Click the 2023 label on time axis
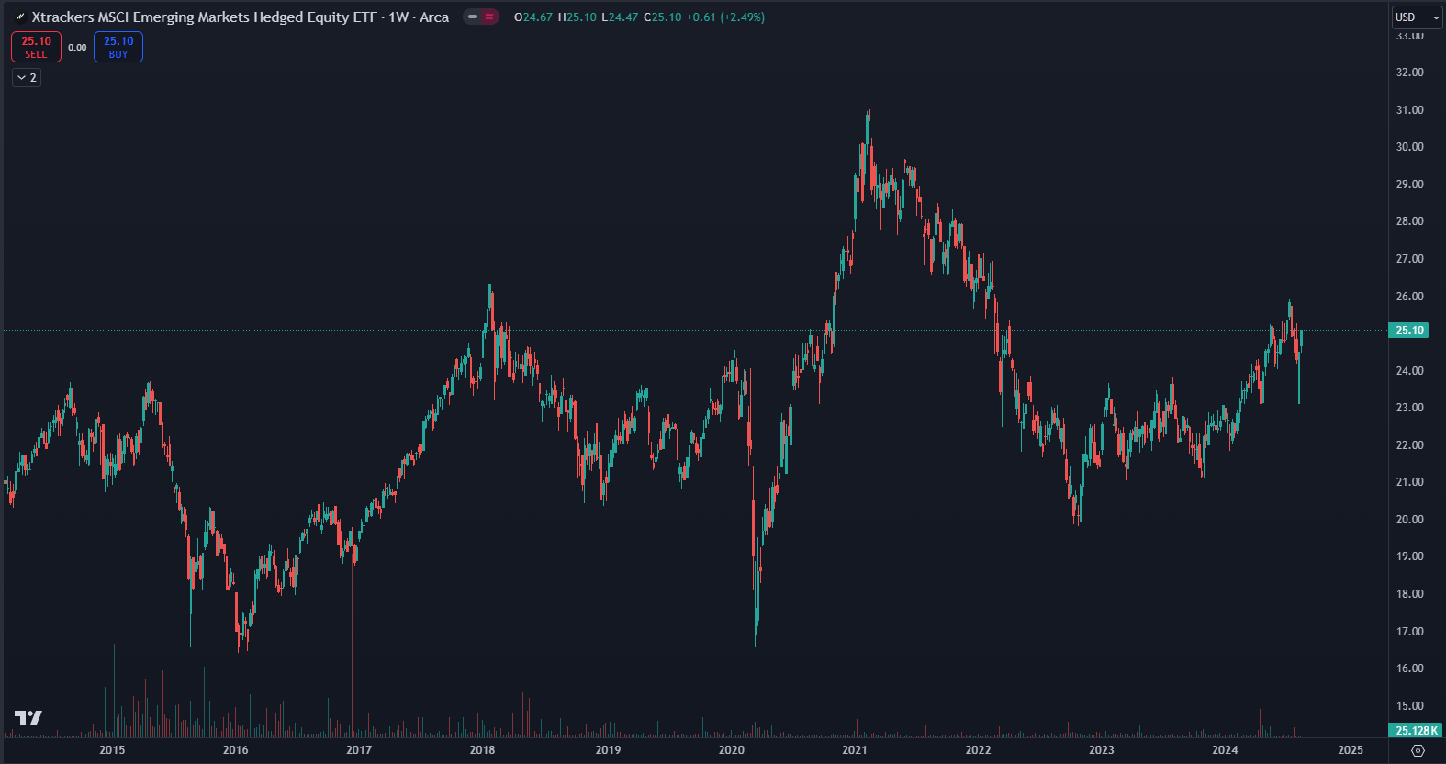Screen dimensions: 1446x764 1101,750
